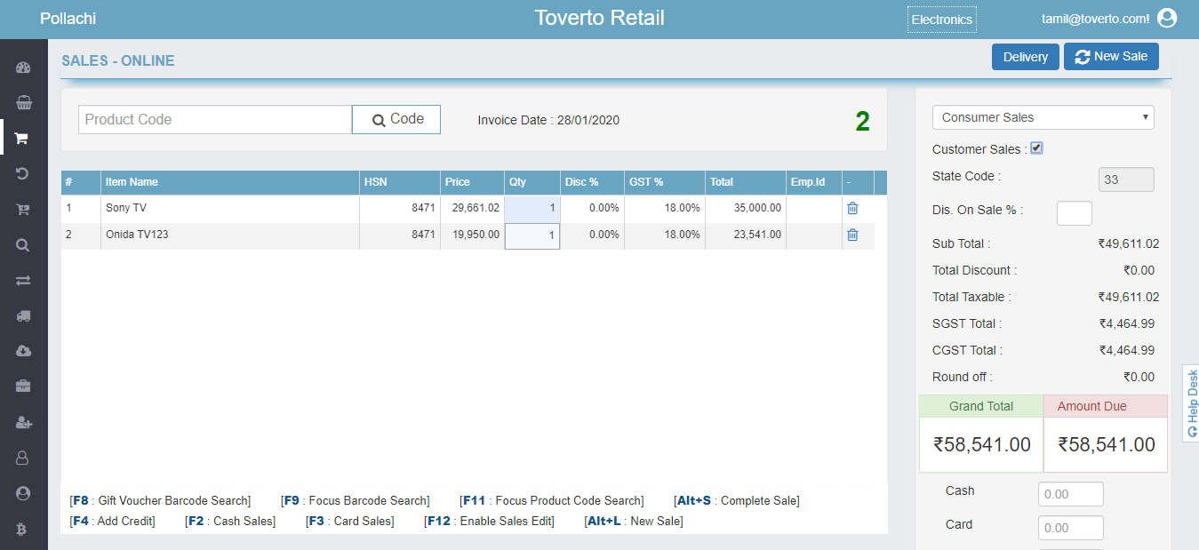The image size is (1199, 550).
Task: Click the Code search button
Action: point(396,119)
